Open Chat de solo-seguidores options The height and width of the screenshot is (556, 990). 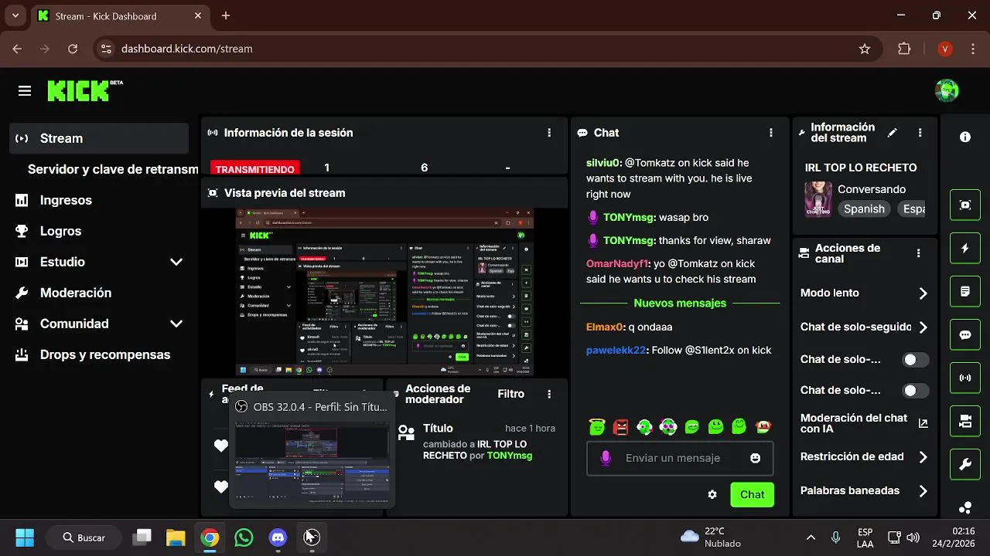(x=864, y=327)
